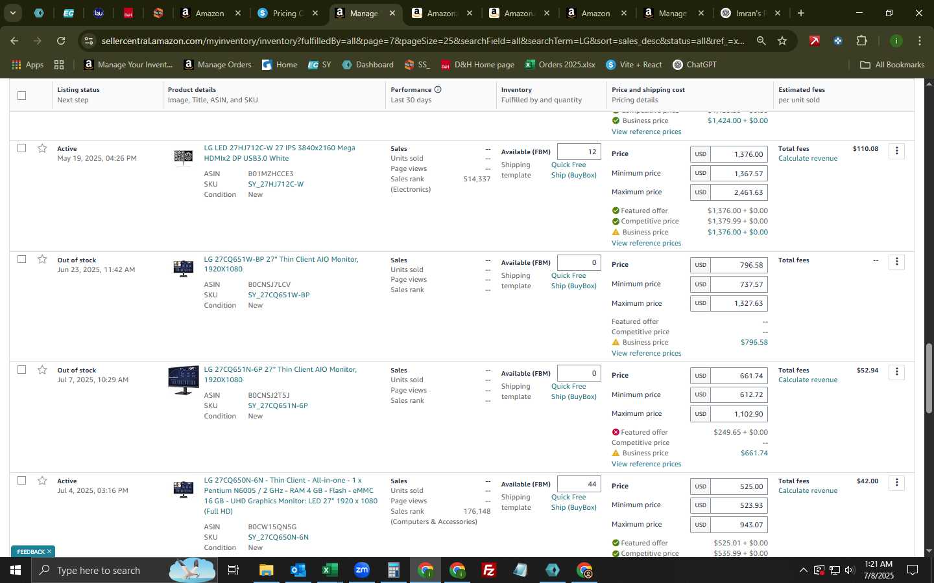Open actions menu for LG 27CQ650N-6N
Image resolution: width=934 pixels, height=583 pixels.
click(896, 483)
